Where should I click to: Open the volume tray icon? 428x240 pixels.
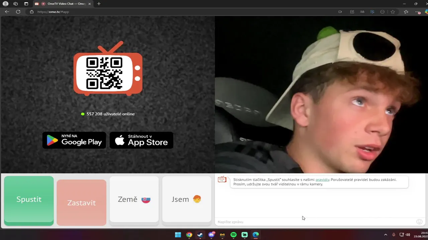(x=408, y=235)
